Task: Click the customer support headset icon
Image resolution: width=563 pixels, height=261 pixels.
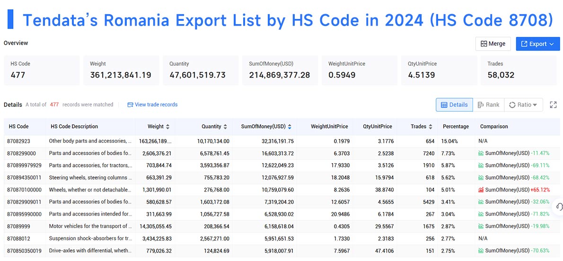Action: pyautogui.click(x=559, y=207)
